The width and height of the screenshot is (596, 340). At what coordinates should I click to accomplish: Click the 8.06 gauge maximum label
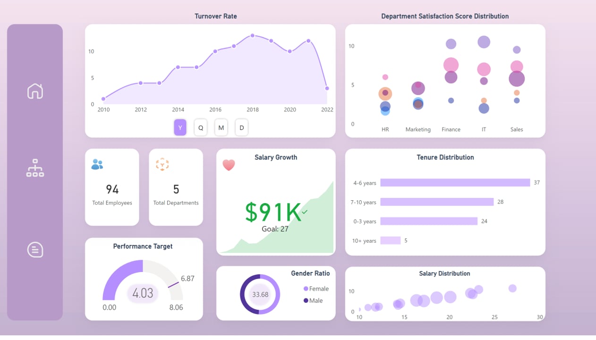tap(176, 307)
